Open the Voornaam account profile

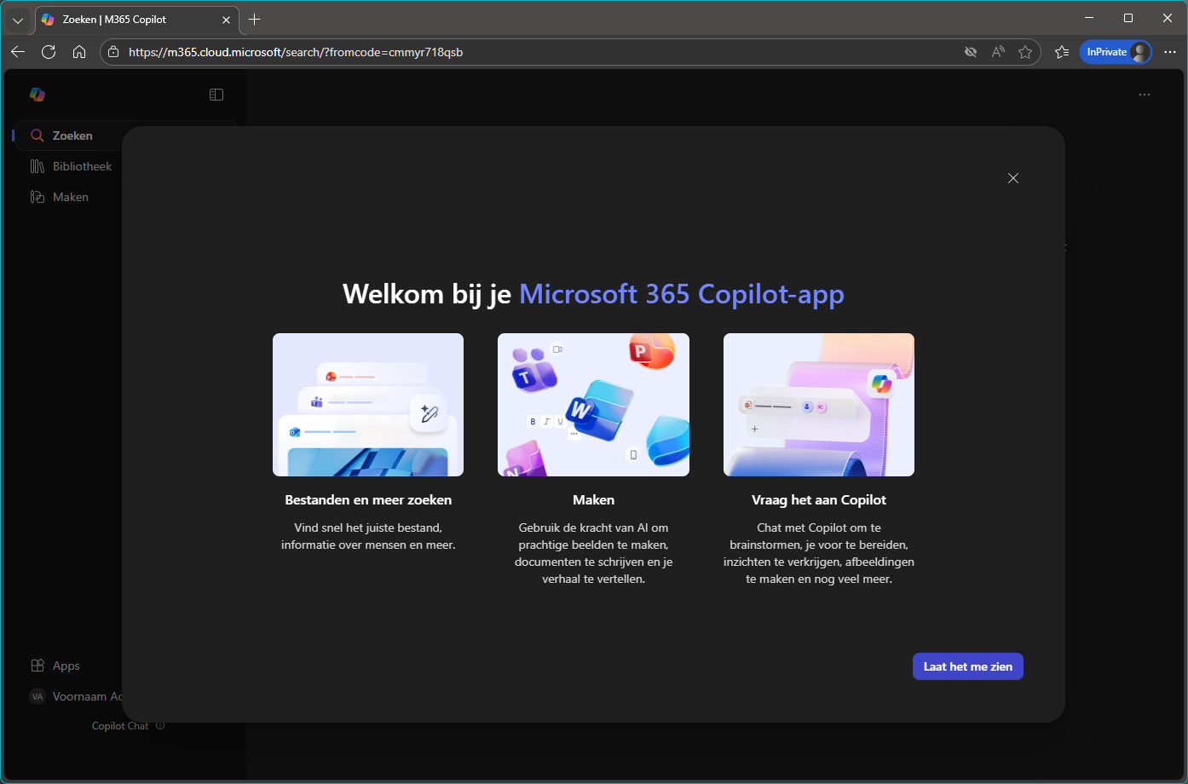(x=75, y=696)
